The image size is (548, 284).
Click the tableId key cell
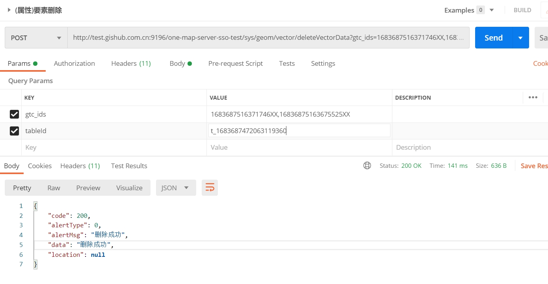[114, 131]
